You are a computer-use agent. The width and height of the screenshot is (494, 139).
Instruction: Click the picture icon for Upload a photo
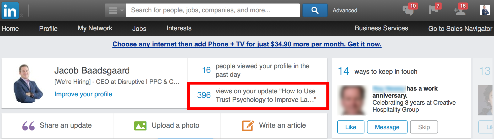point(140,126)
